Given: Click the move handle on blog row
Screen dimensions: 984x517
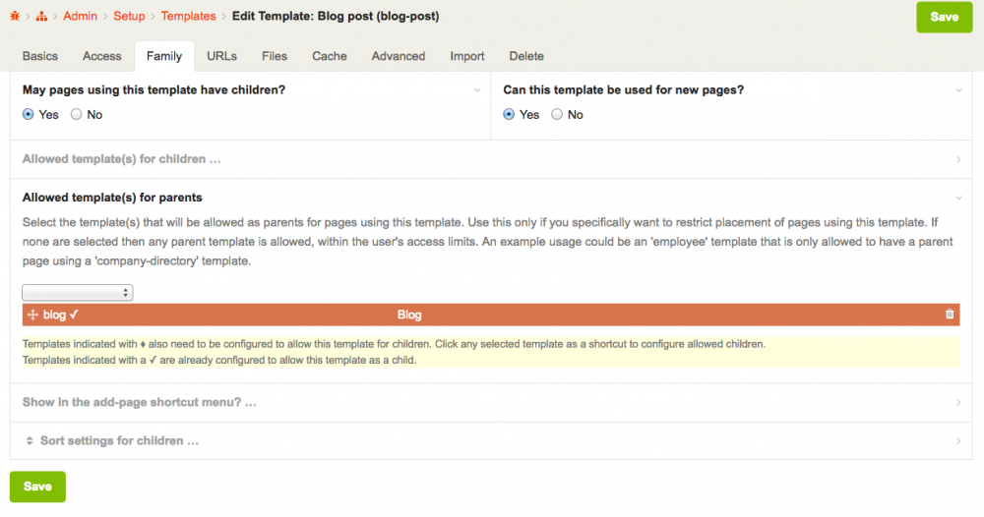Looking at the screenshot, I should 31,315.
